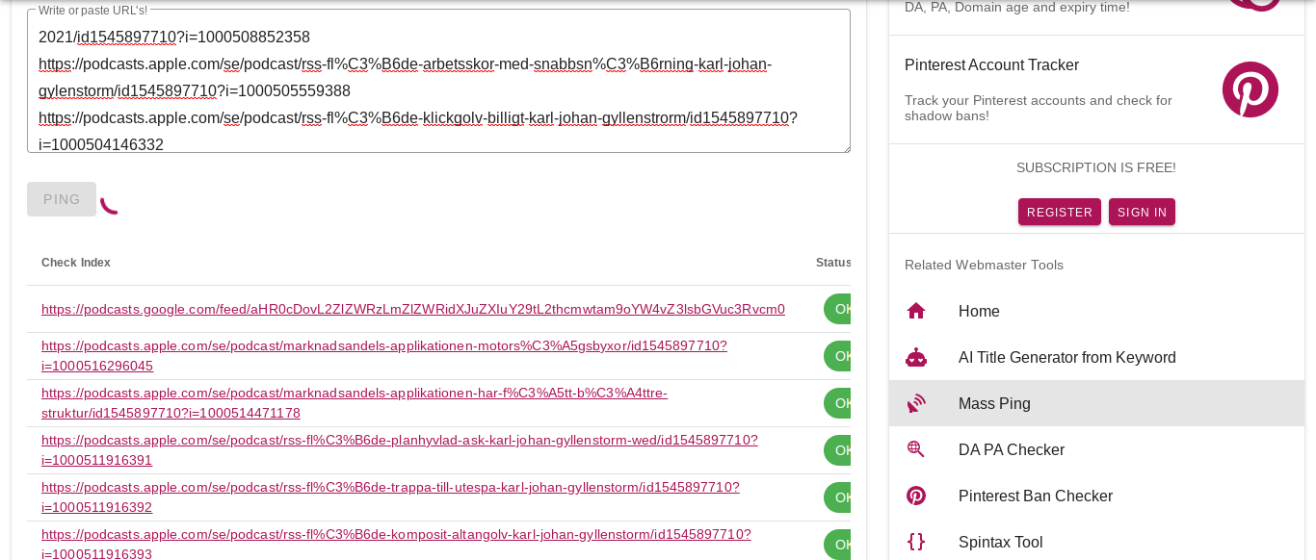
Task: Open the marknadsandels-applikationen-motors link
Action: [384, 355]
